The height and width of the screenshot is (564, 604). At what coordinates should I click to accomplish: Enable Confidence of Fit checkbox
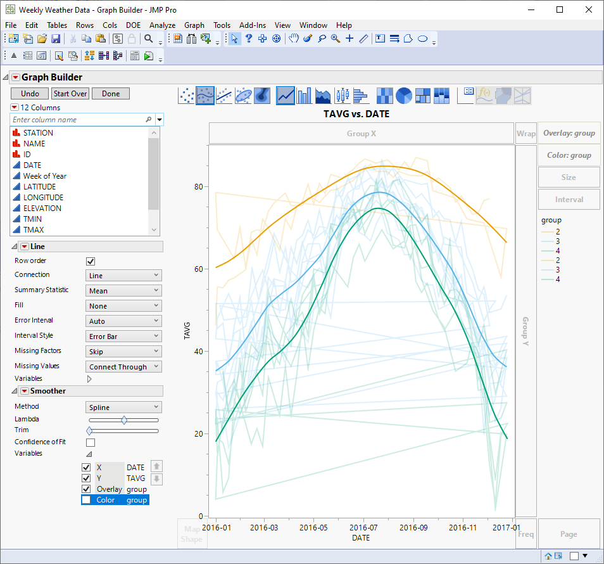pos(91,442)
